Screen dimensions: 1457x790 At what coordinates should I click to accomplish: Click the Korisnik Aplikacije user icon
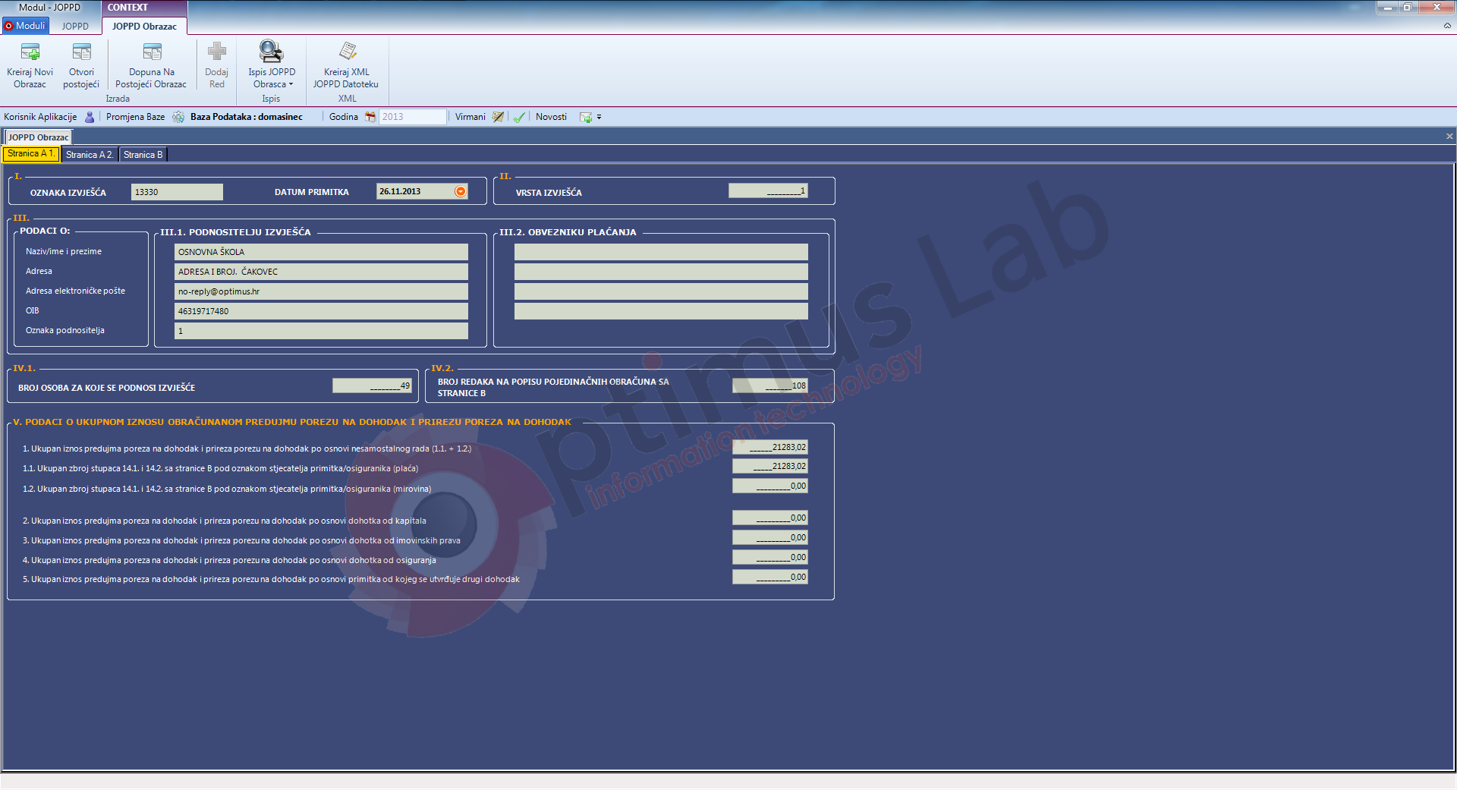pyautogui.click(x=90, y=117)
